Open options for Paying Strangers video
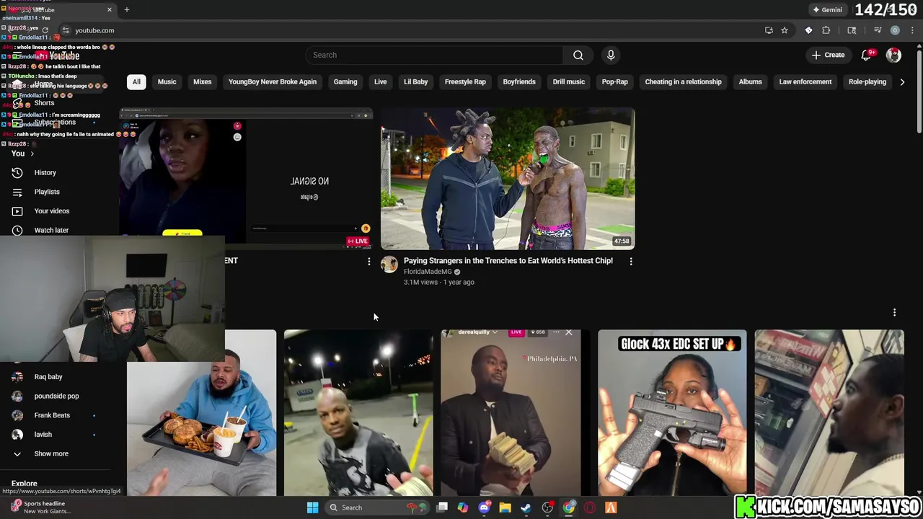923x519 pixels. pyautogui.click(x=631, y=262)
